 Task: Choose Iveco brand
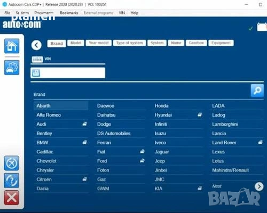pos(177,143)
